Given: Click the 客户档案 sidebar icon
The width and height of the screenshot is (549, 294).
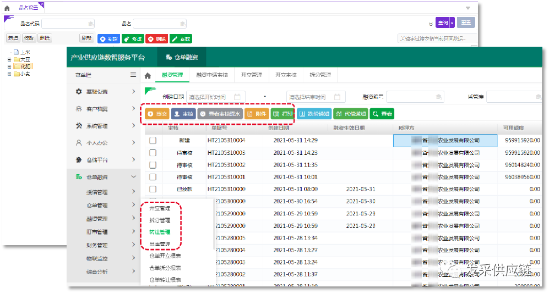Looking at the screenshot, I should click(79, 109).
